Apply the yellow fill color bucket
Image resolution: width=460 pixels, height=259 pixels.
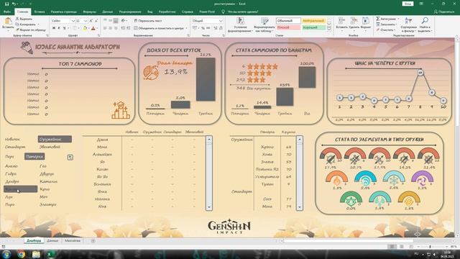click(x=85, y=28)
